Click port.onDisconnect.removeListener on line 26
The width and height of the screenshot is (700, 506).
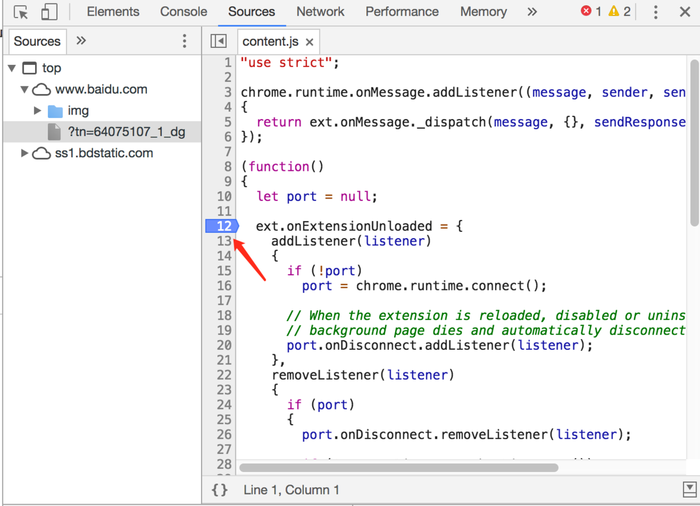[x=425, y=434]
